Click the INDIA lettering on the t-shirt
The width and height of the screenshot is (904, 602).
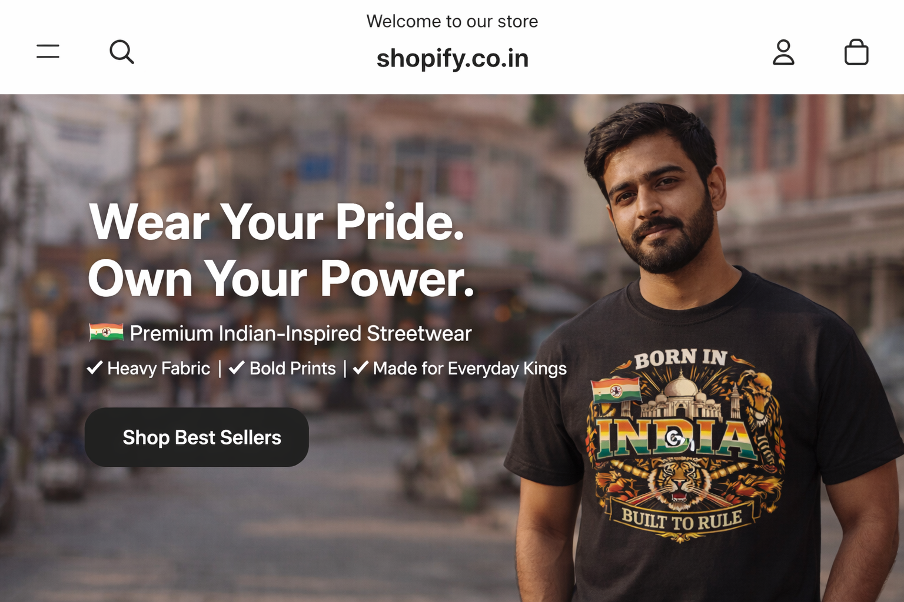click(x=676, y=438)
